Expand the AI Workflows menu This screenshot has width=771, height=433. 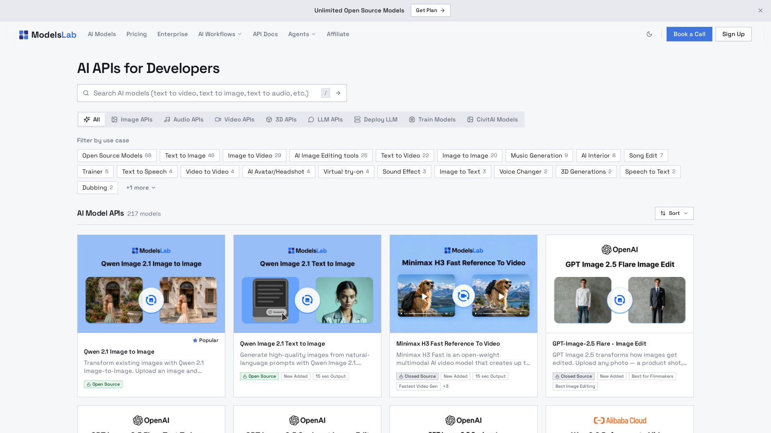(220, 34)
